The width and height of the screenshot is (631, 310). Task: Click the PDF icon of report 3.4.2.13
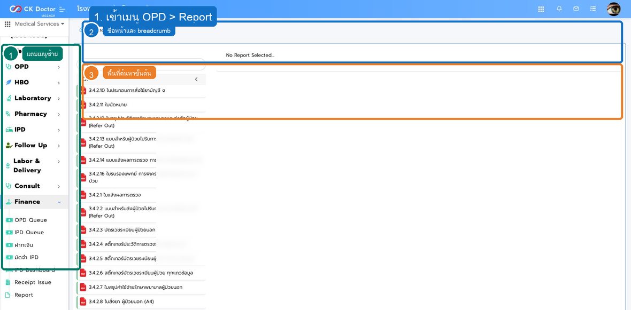(83, 142)
